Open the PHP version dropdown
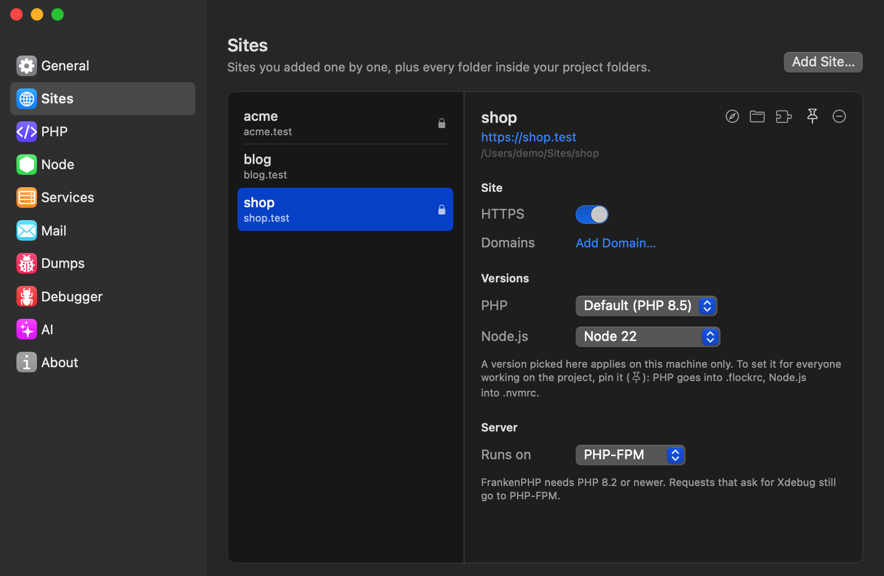Image resolution: width=884 pixels, height=576 pixels. tap(646, 306)
